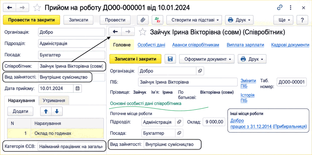Click Таб. номер field
Image resolution: width=312 pixels, height=155 pixels.
292,82
